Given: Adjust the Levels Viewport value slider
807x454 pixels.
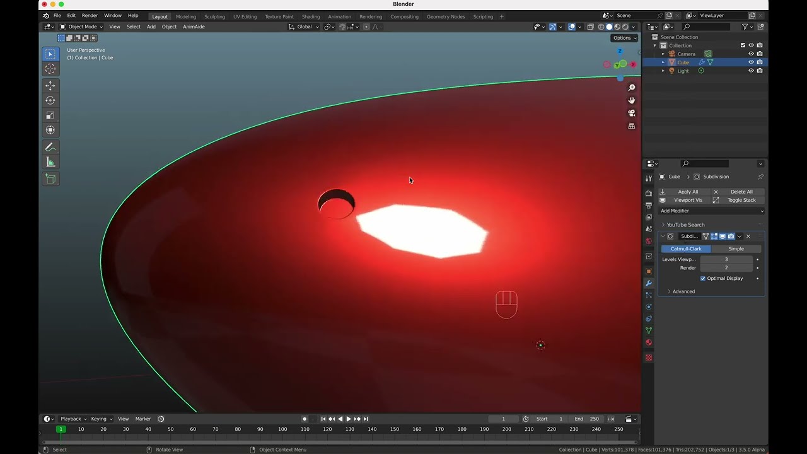Looking at the screenshot, I should pyautogui.click(x=726, y=259).
